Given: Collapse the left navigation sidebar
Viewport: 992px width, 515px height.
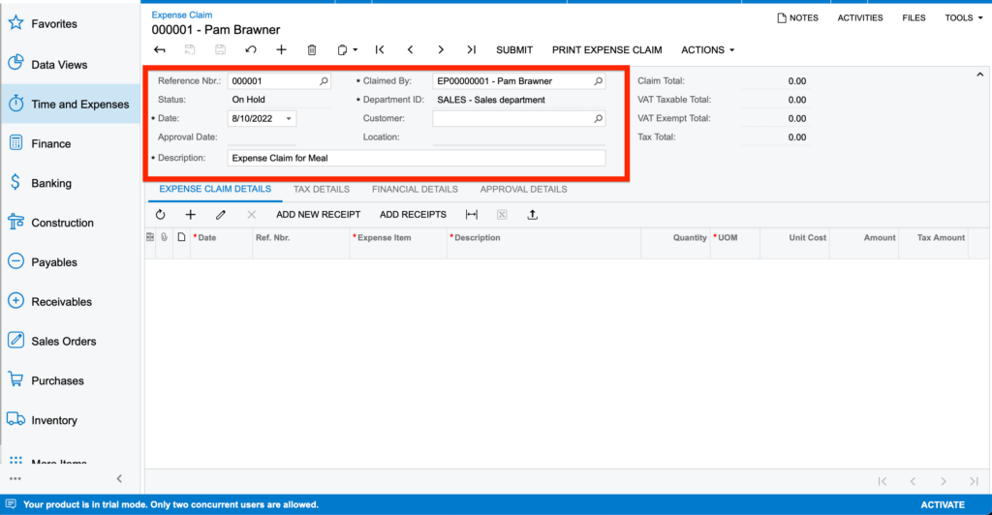Looking at the screenshot, I should click(119, 478).
